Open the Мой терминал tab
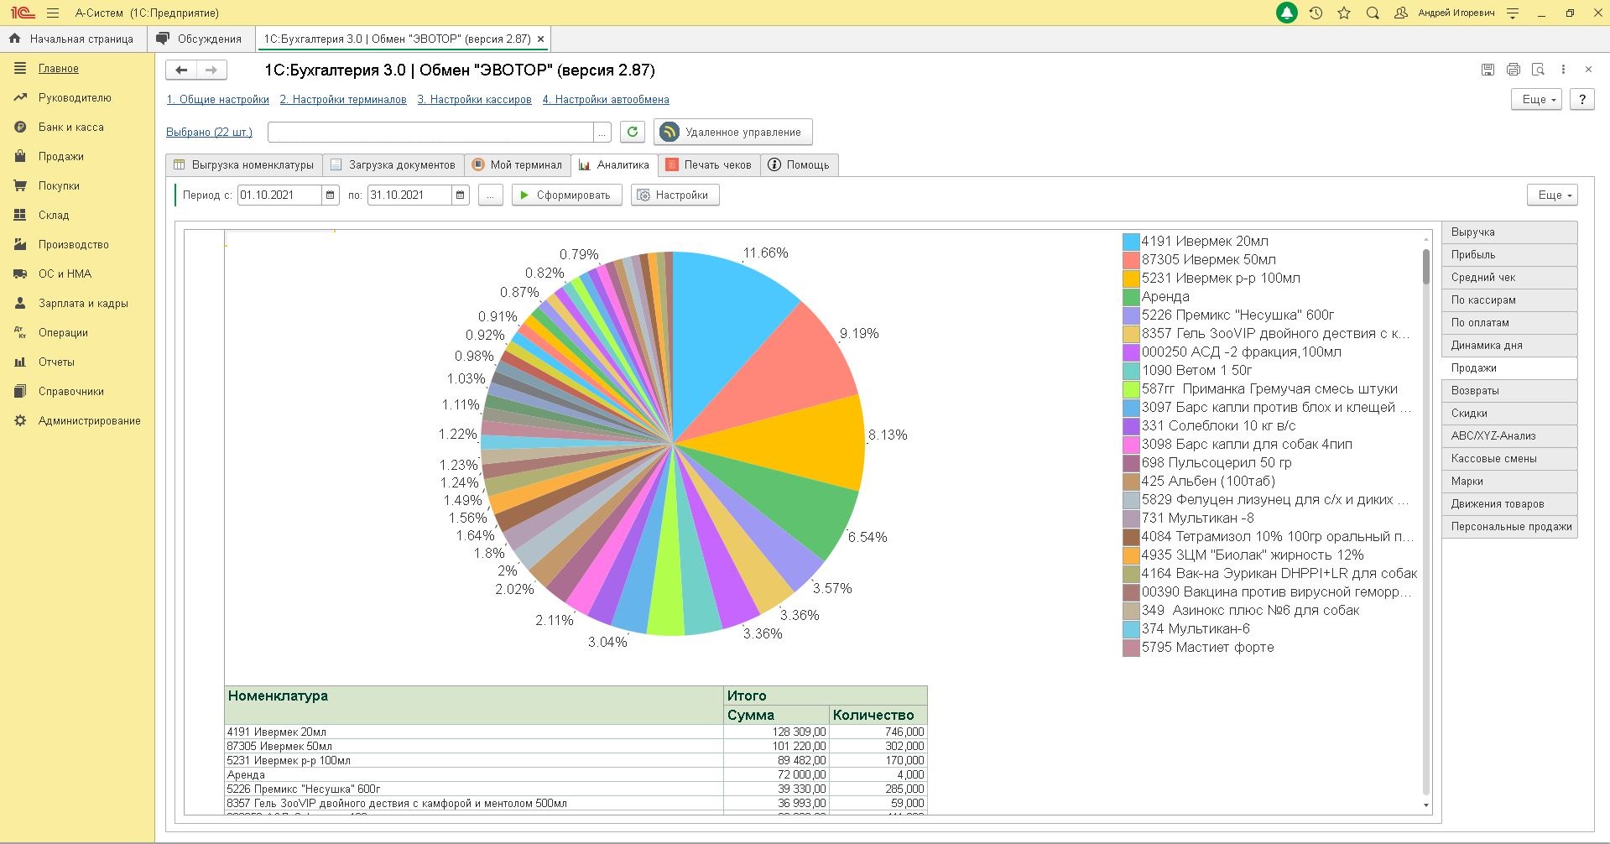This screenshot has width=1610, height=844. pos(517,165)
